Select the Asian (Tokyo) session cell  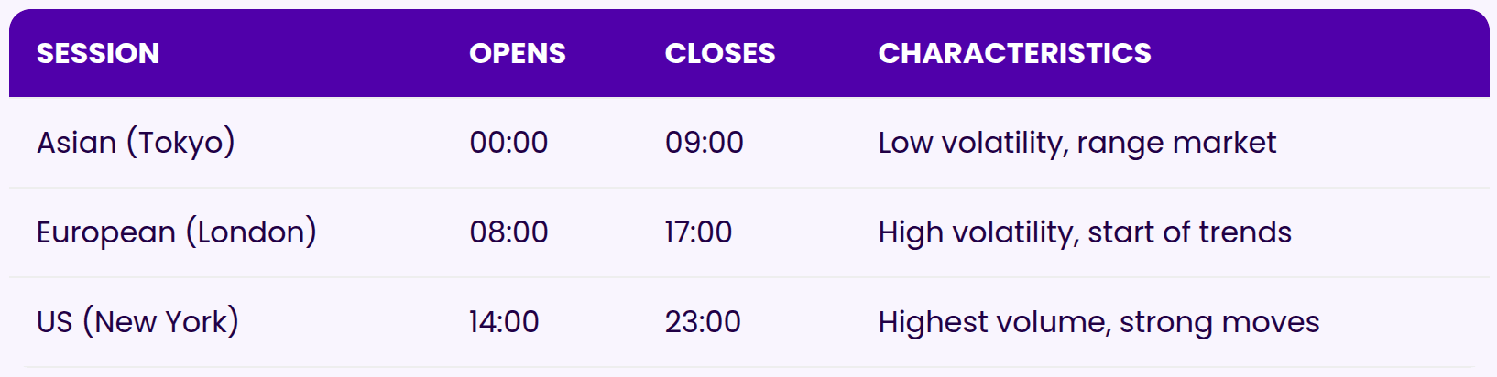click(x=136, y=143)
